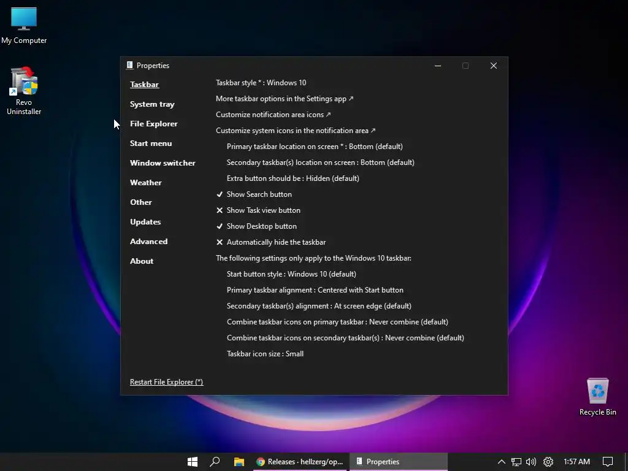Open the About section
This screenshot has height=471, width=628.
coord(142,261)
